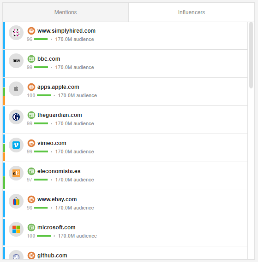Click the score bar of simplyhired.com

point(41,39)
